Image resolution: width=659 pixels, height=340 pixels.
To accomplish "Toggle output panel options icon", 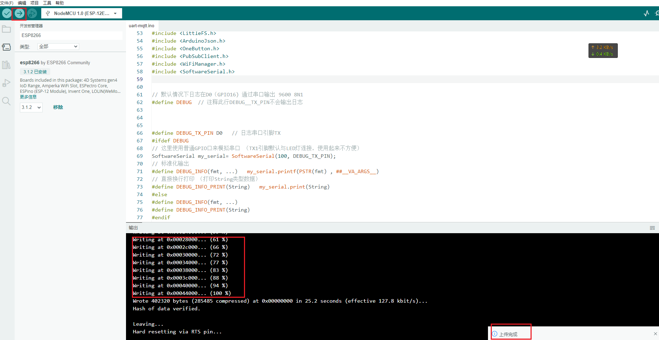I will pyautogui.click(x=652, y=228).
